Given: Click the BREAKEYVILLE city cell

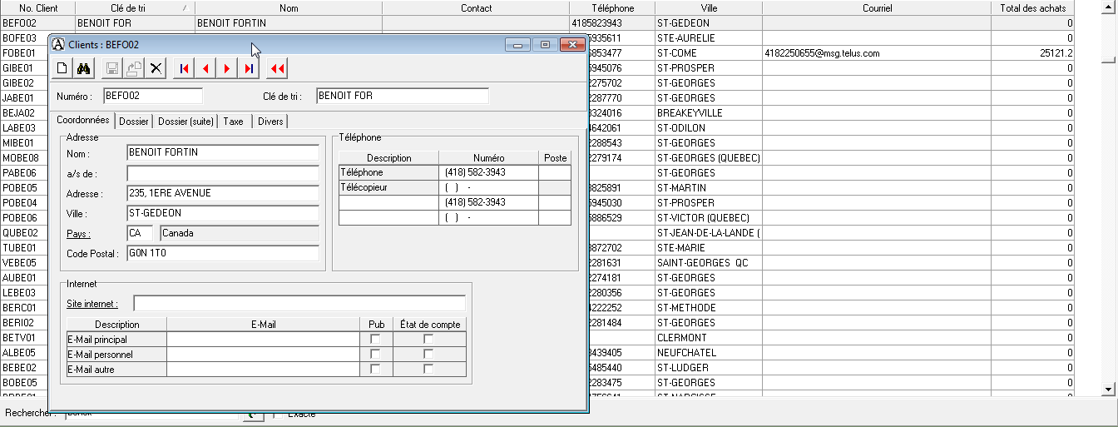Looking at the screenshot, I should (708, 112).
